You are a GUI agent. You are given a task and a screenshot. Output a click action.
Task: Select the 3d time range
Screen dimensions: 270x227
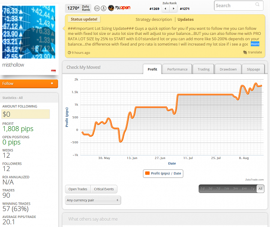210,189
